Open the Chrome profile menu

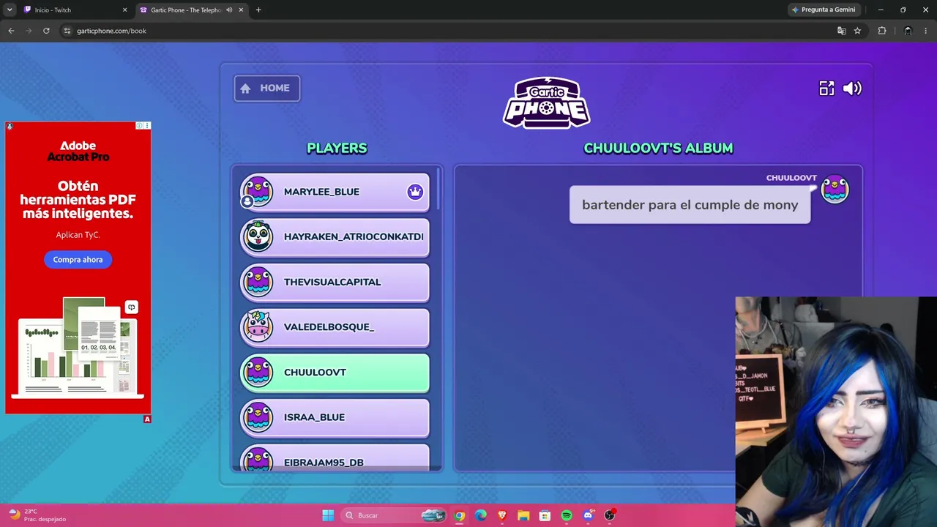(x=908, y=31)
